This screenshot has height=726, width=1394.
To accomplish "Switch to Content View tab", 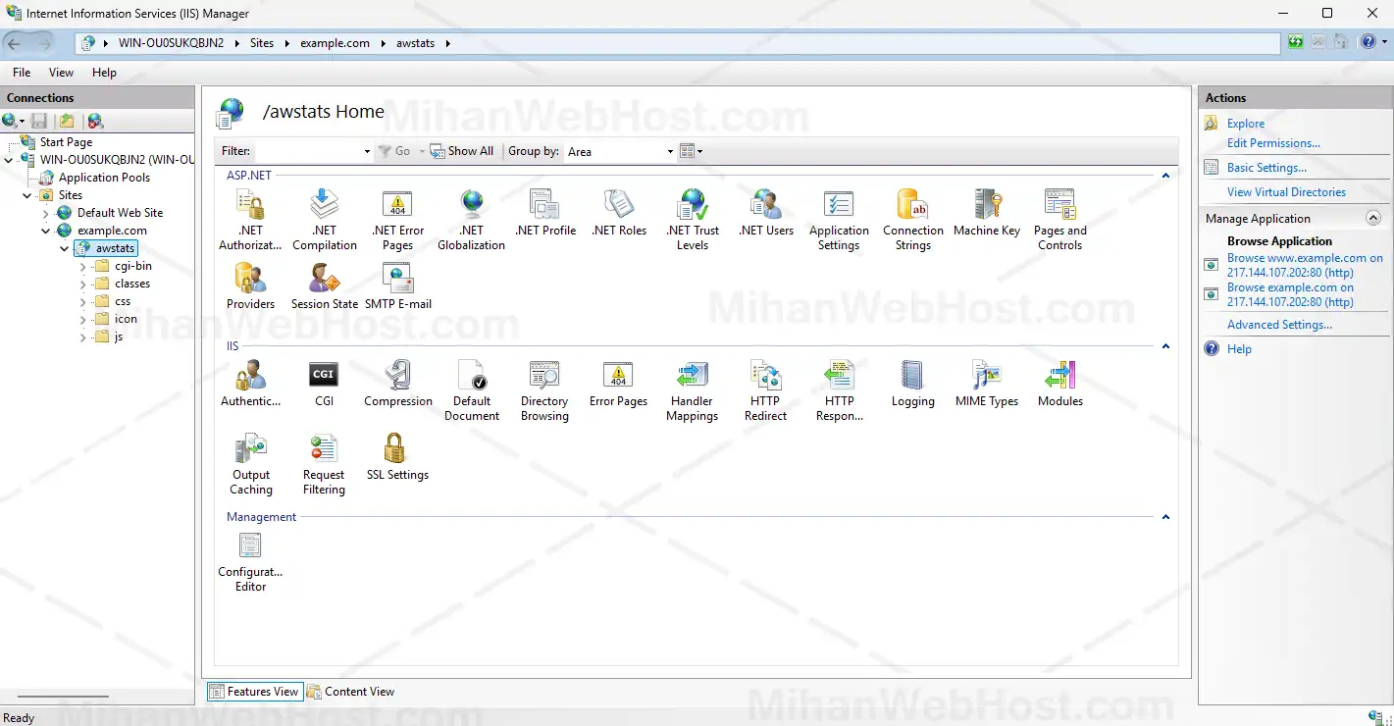I will [x=350, y=692].
